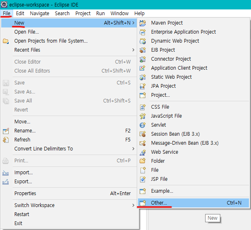Open the File menu
This screenshot has height=230, width=251.
click(x=7, y=14)
